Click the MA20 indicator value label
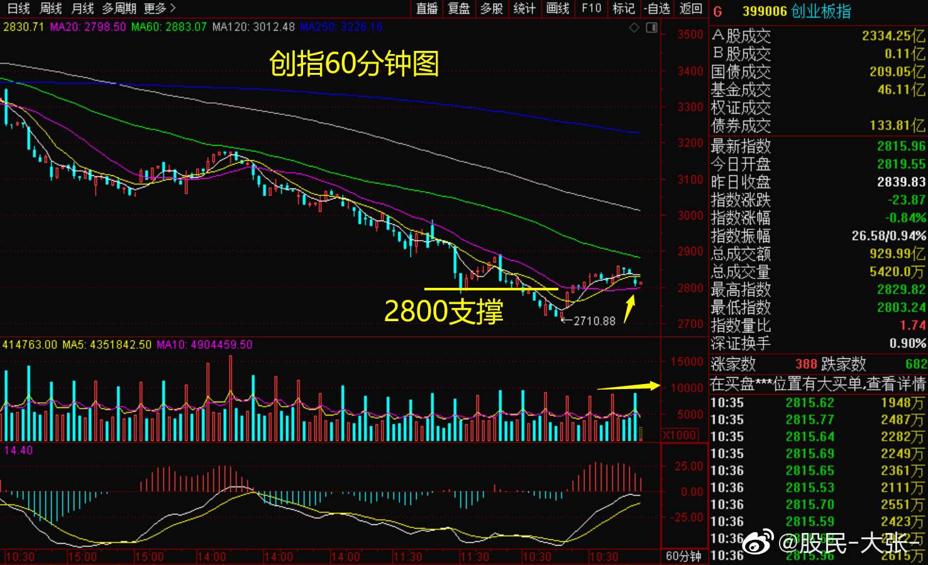This screenshot has height=565, width=928. click(x=88, y=27)
